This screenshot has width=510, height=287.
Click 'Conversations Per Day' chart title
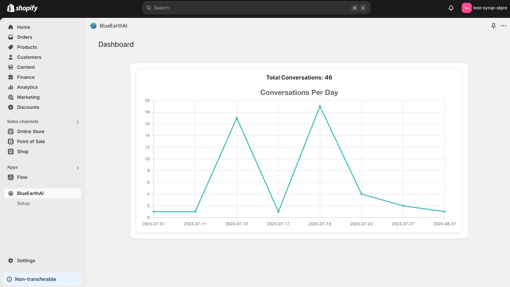point(299,92)
